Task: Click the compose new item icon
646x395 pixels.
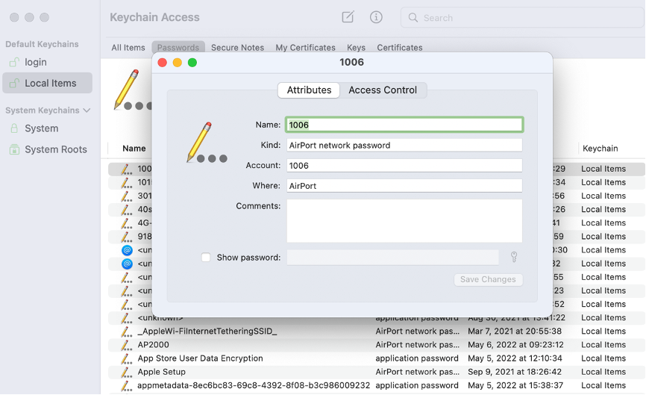Action: [x=348, y=17]
